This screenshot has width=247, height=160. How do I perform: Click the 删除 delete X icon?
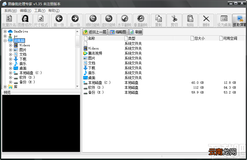point(206,20)
